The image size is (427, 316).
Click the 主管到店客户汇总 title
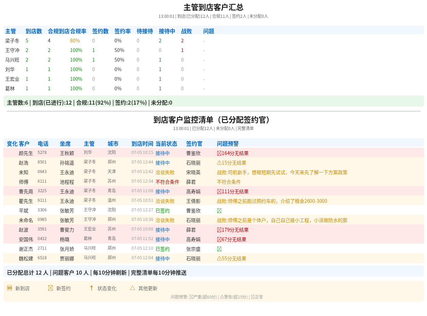click(x=213, y=8)
